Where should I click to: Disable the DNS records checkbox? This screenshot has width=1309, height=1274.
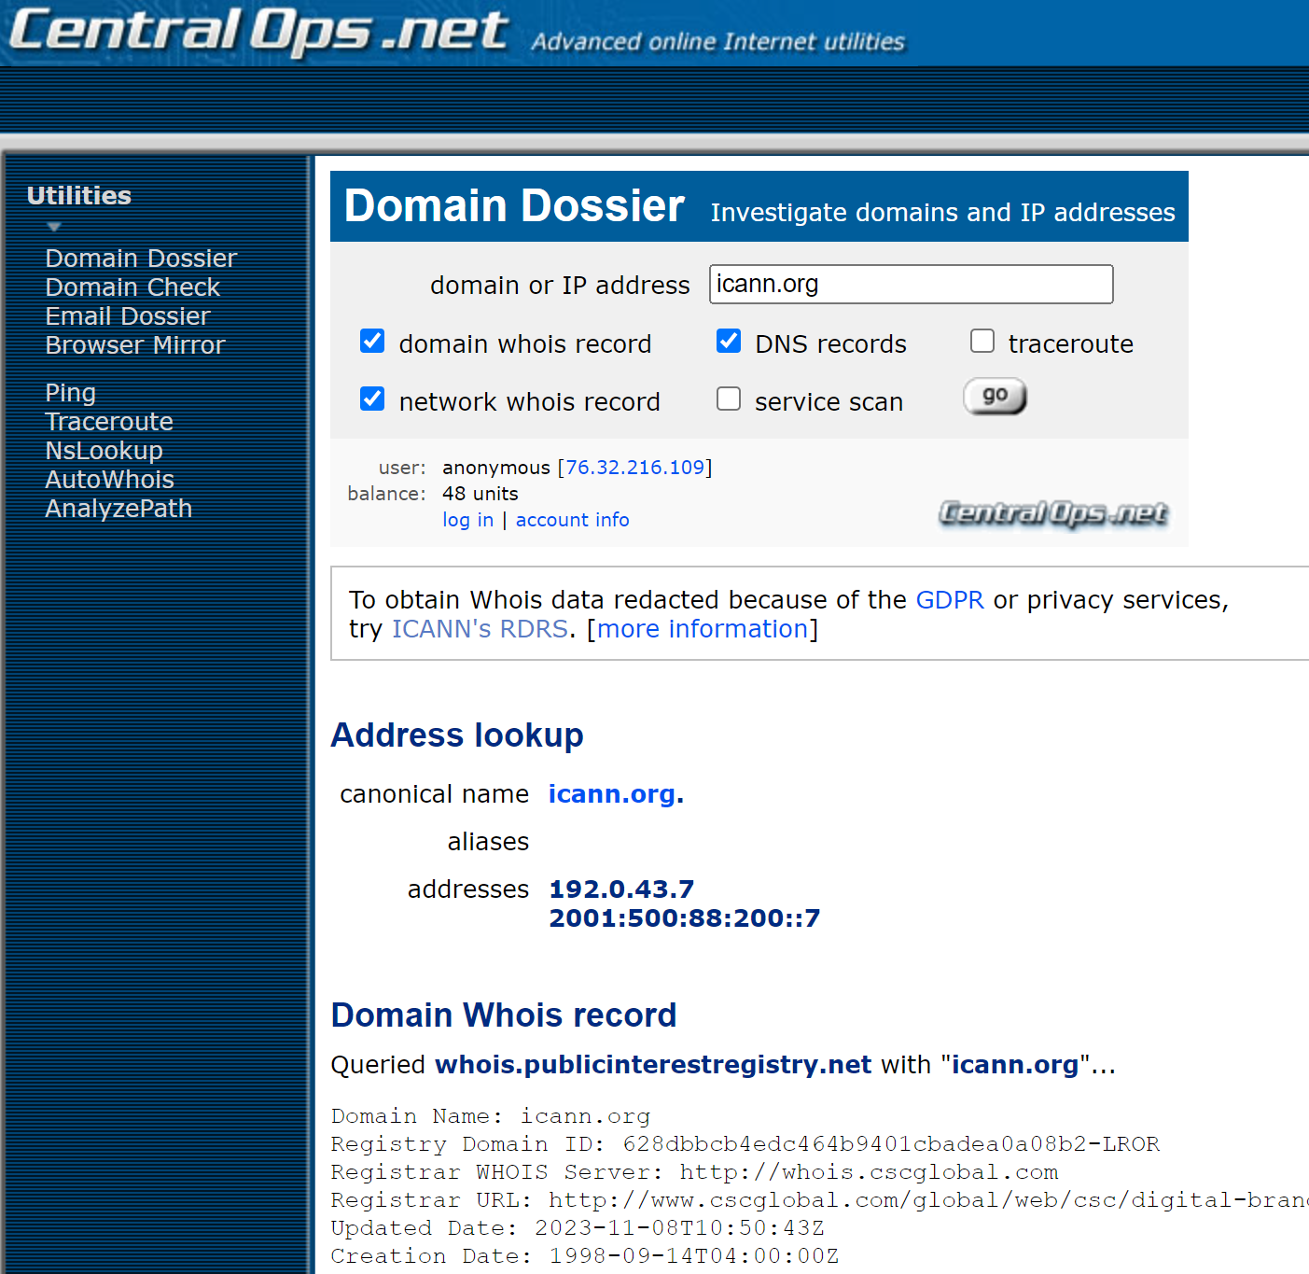(729, 342)
